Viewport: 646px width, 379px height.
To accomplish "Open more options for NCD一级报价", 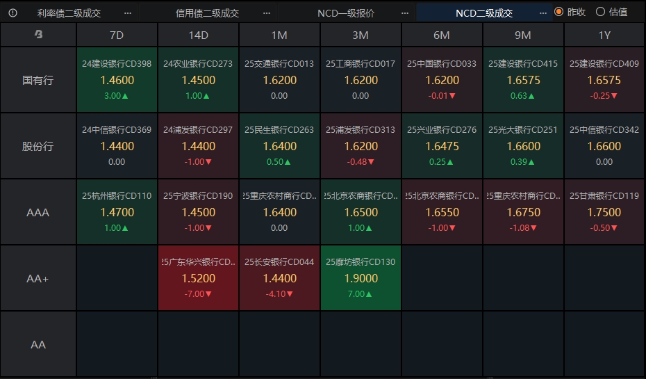I will point(405,13).
